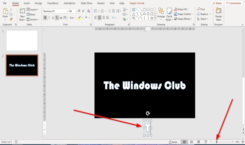245x145 pixels.
Task: Click the Reset slide button
Action: (x=31, y=14)
